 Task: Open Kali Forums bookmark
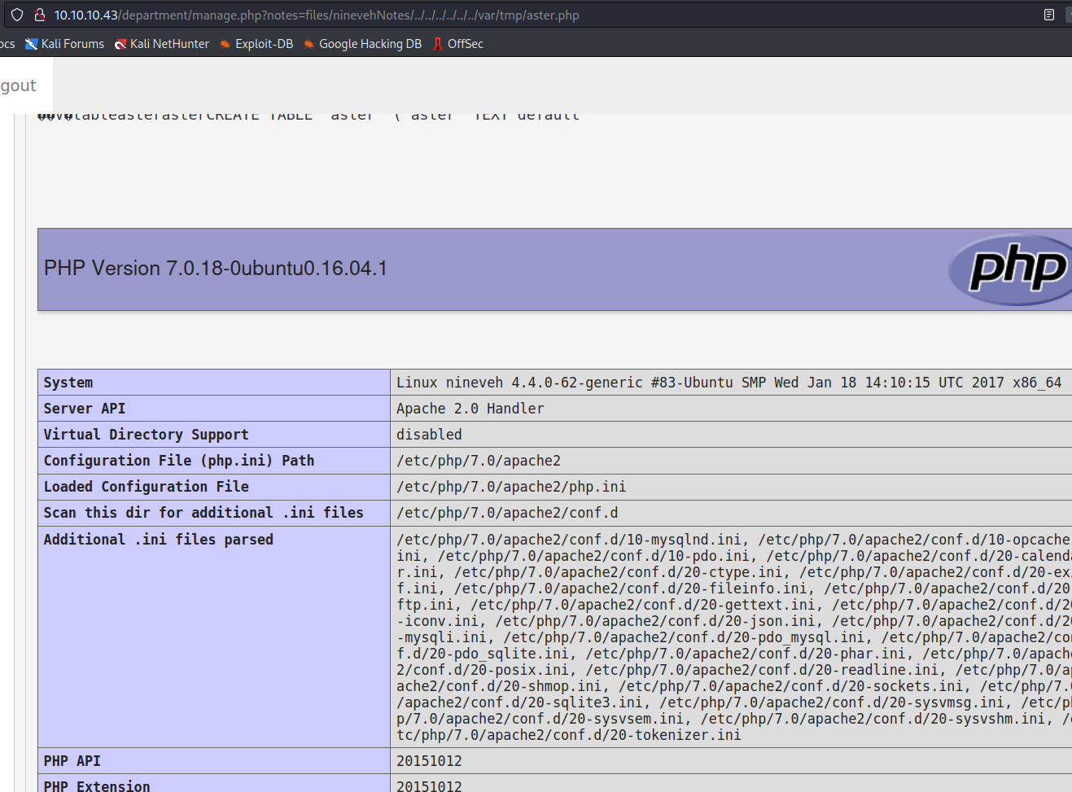coord(64,44)
